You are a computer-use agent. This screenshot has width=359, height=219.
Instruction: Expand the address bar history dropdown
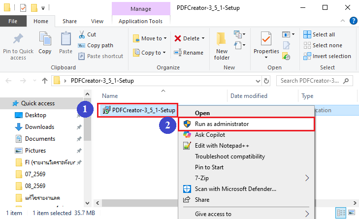(258, 81)
